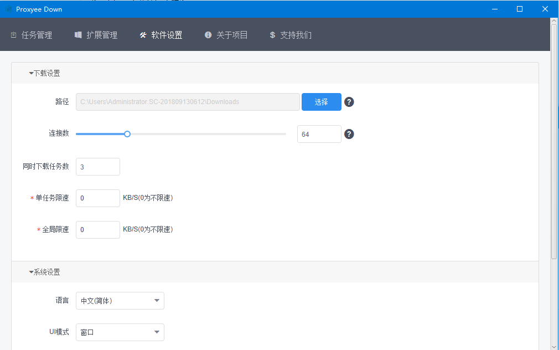This screenshot has width=559, height=350.
Task: Click the help icon beside path field
Action: (x=349, y=102)
